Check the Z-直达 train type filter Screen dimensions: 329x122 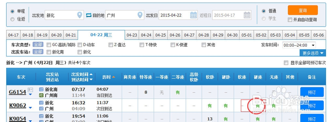[x=111, y=45]
